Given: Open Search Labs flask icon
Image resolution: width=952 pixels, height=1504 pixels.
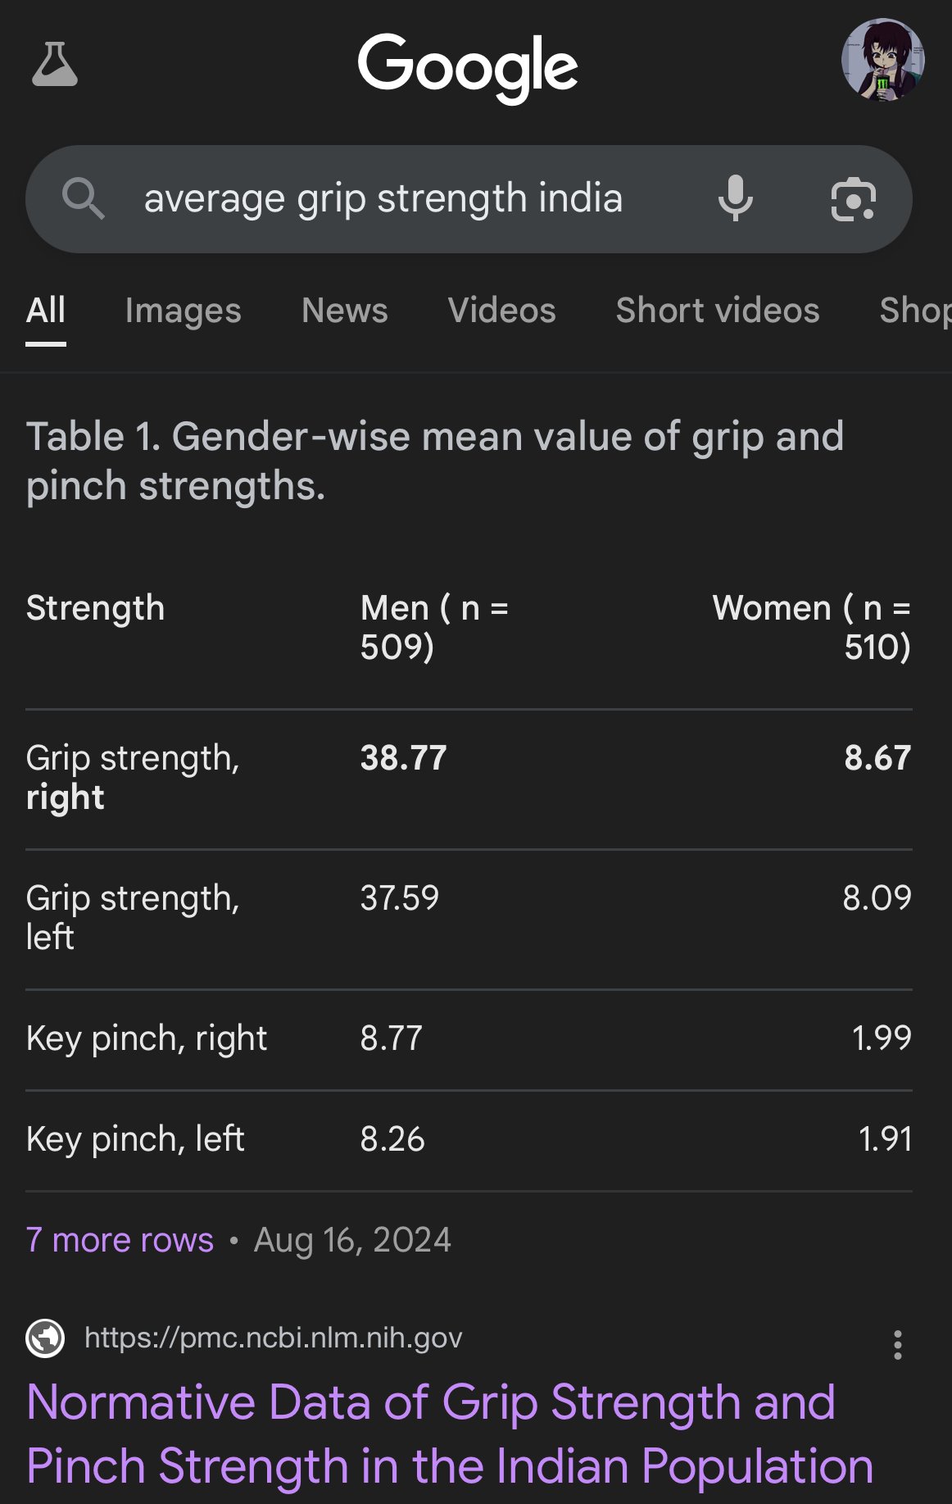Looking at the screenshot, I should pos(55,64).
